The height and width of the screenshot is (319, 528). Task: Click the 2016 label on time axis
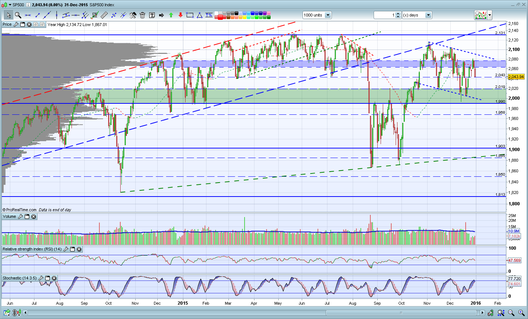point(476,303)
